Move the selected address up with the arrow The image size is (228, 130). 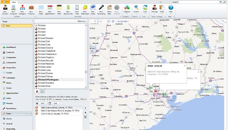pos(85,108)
